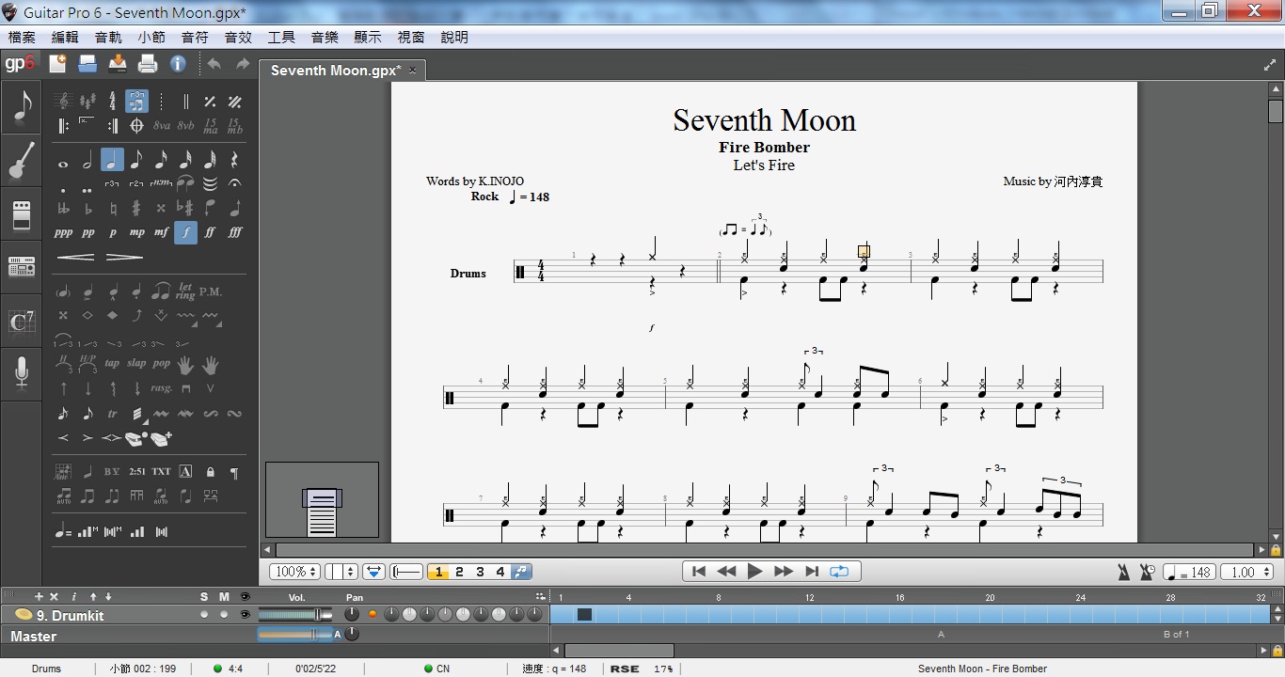Select the half note duration

click(x=87, y=161)
